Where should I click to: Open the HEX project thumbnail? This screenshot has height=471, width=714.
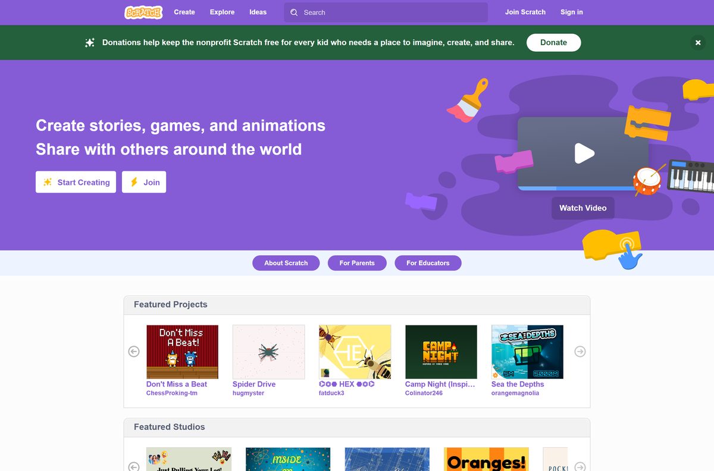click(x=355, y=352)
